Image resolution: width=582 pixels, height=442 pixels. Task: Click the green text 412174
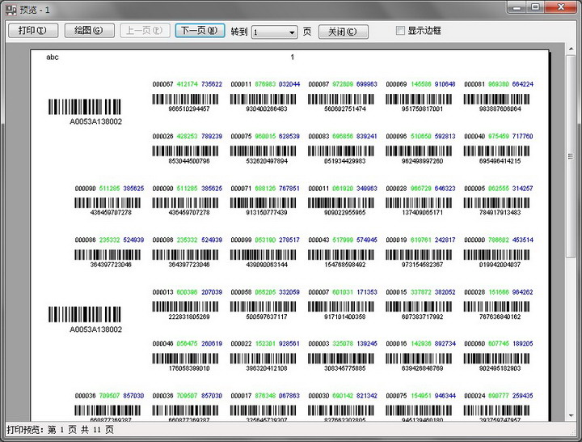click(187, 84)
